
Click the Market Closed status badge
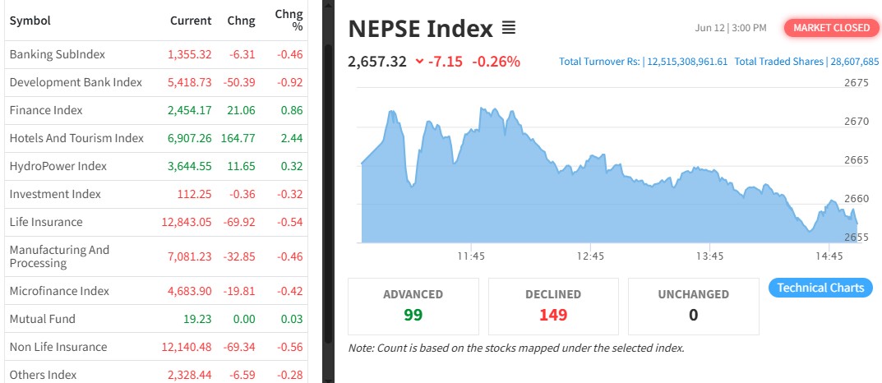831,28
